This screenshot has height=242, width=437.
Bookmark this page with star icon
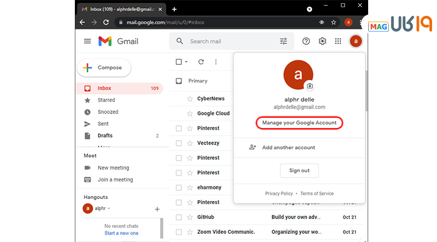(x=334, y=22)
